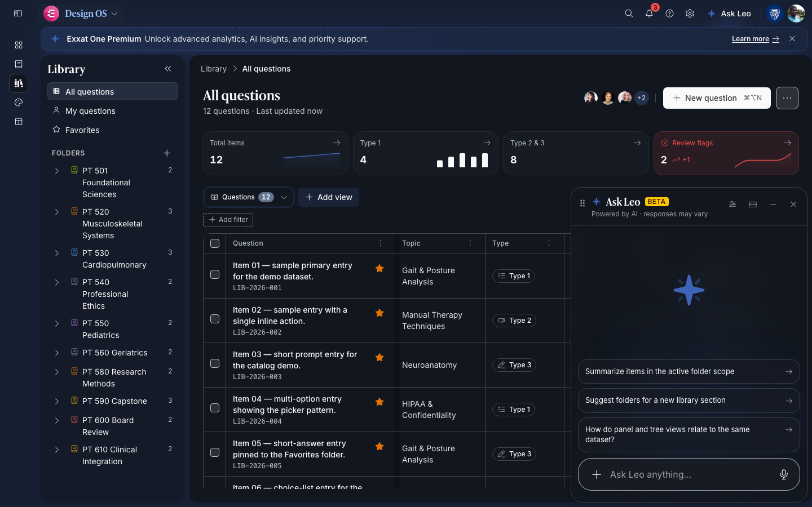The width and height of the screenshot is (812, 507).
Task: Click the +2 collaborators badge
Action: click(641, 98)
